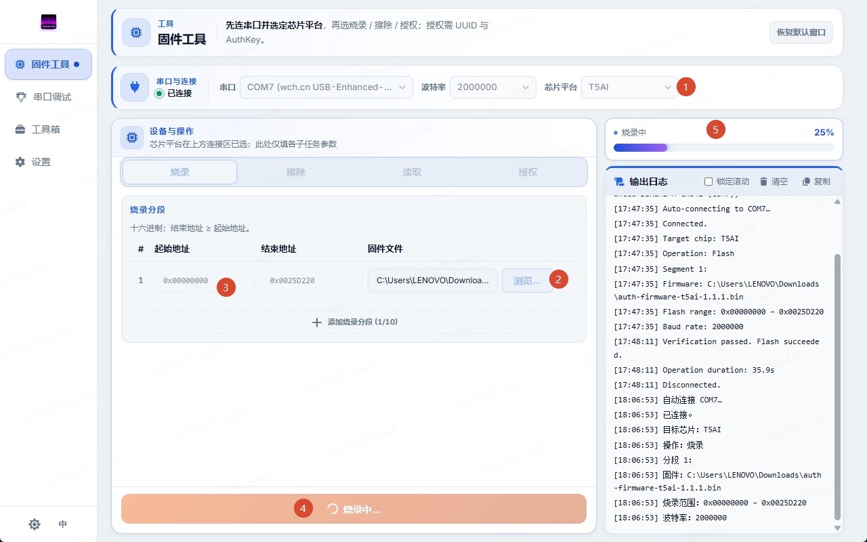Click 浏览 to choose firmware
This screenshot has height=542, width=867.
(527, 280)
